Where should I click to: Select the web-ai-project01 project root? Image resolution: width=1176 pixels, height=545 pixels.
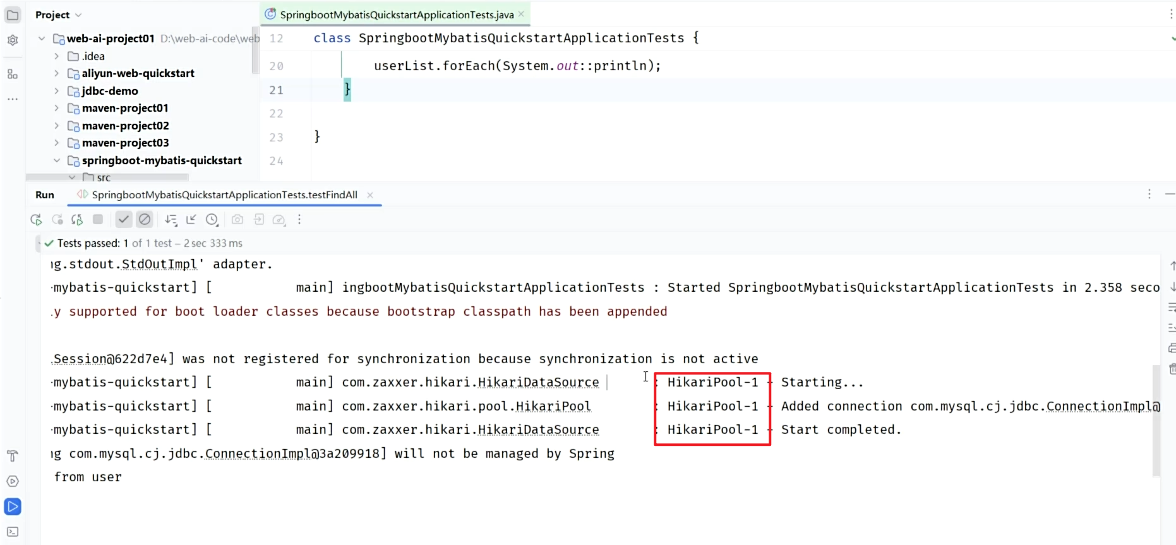click(x=111, y=39)
